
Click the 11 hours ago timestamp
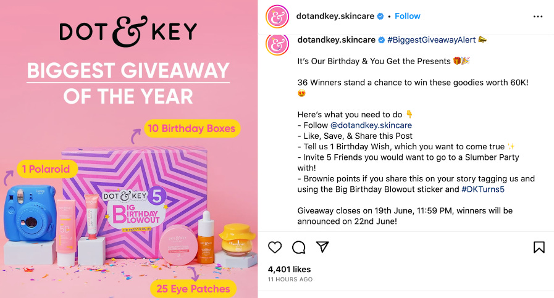290,279
